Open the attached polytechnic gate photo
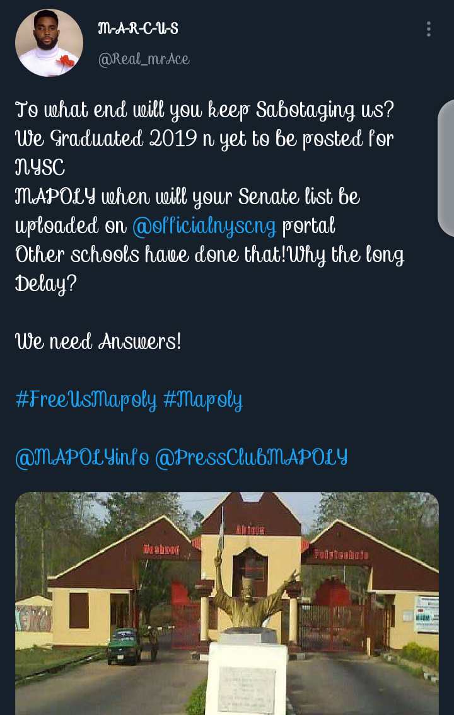 [227, 603]
